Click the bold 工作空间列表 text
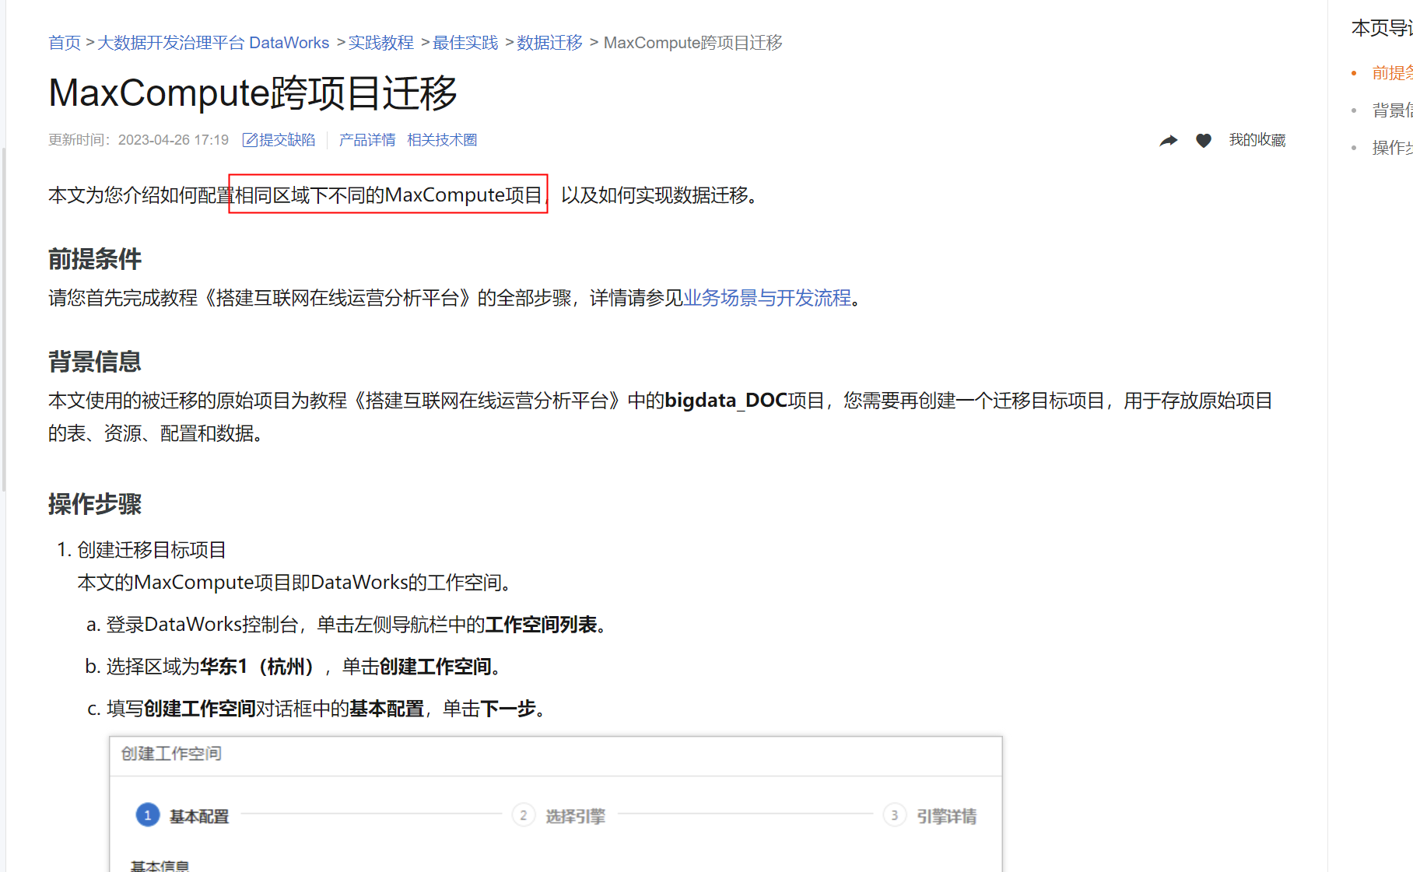The height and width of the screenshot is (872, 1413). [x=541, y=625]
